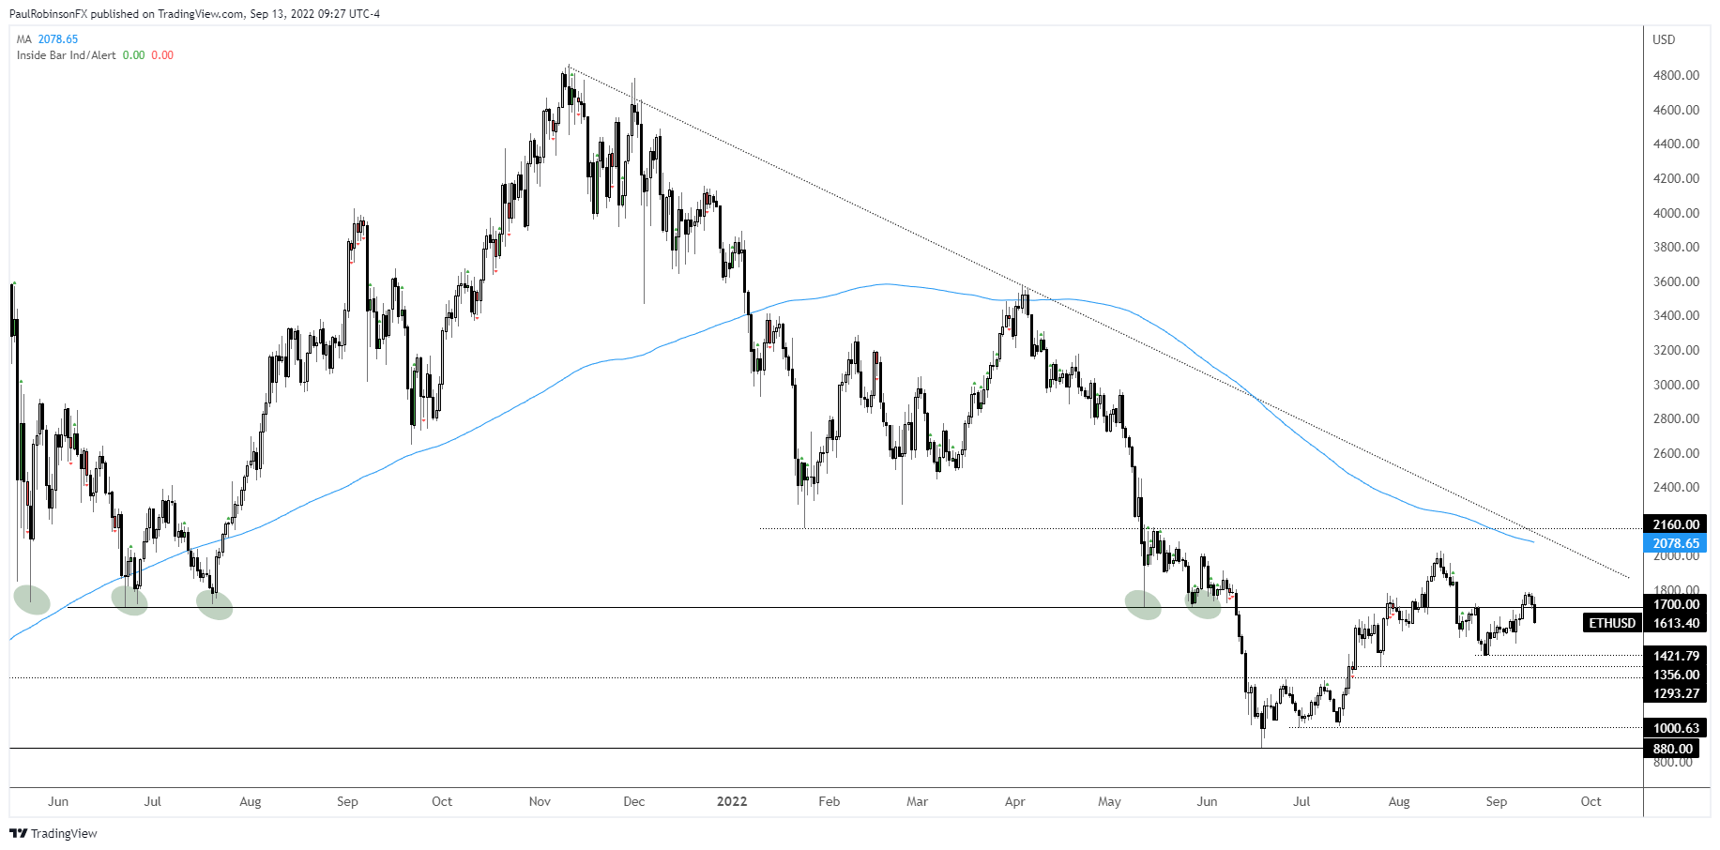Click the leftmost green ellipse support marker

tap(32, 600)
